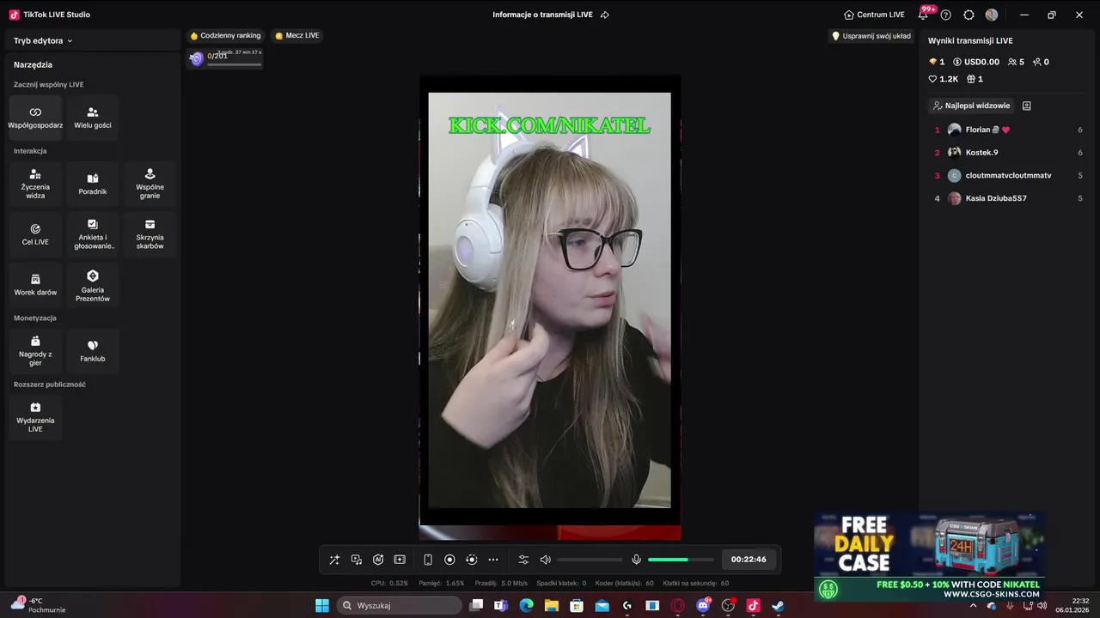Open the three-dot more options menu
Screen dimensions: 1100x618
493,560
